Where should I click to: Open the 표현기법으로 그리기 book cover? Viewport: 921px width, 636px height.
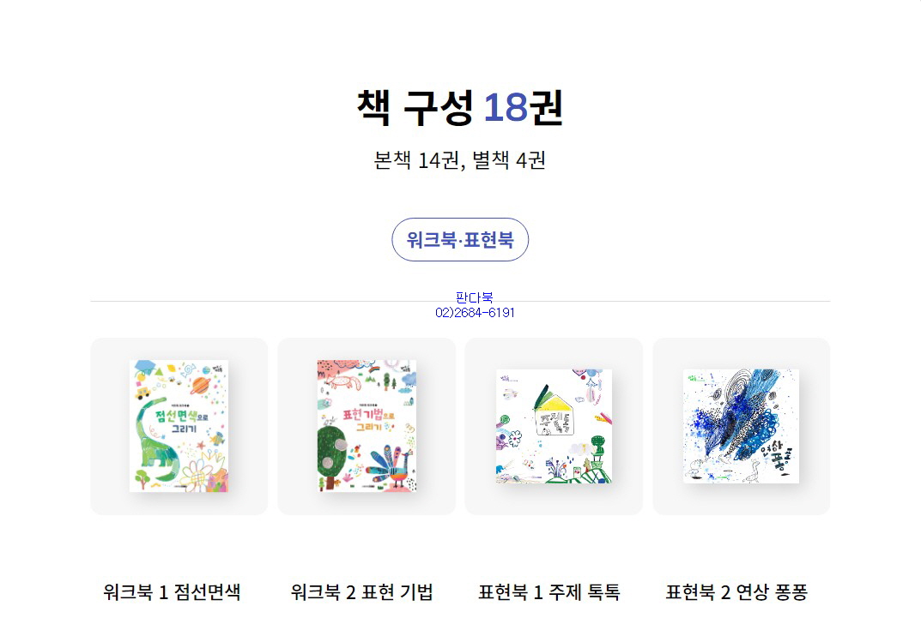367,426
